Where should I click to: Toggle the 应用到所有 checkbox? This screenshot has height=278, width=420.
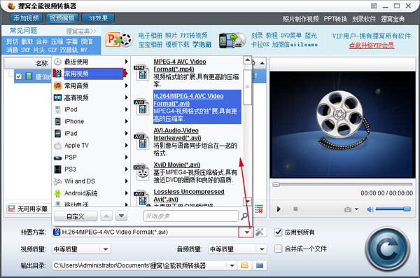(x=279, y=232)
